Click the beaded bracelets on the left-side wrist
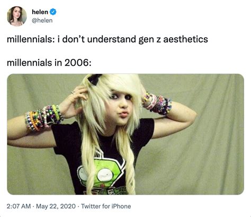The width and height of the screenshot is (251, 217). click(x=44, y=117)
